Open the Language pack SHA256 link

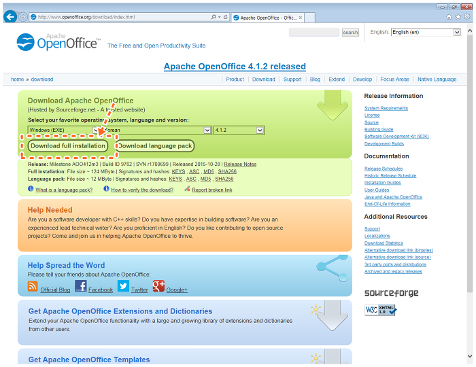[224, 179]
